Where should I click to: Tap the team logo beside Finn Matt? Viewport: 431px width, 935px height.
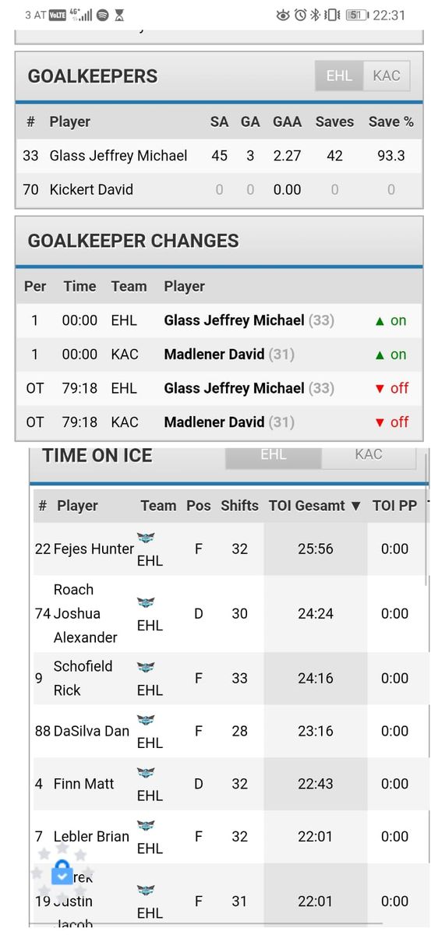coord(146,773)
